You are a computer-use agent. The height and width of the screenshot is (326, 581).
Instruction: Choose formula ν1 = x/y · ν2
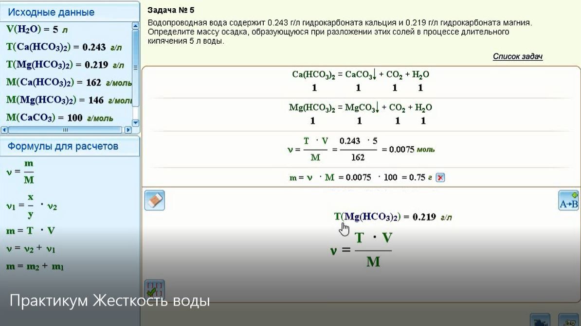coord(32,206)
